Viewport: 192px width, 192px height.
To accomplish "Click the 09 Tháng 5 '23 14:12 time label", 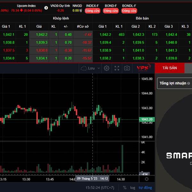I will click(92, 179).
